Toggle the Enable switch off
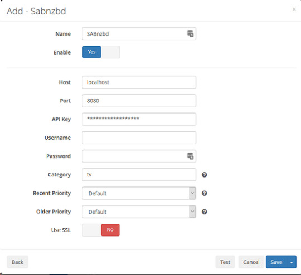This screenshot has width=301, height=275. tap(101, 52)
